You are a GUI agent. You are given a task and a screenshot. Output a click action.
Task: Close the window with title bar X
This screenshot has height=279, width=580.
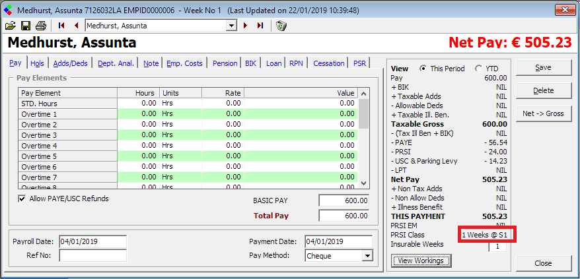564,10
